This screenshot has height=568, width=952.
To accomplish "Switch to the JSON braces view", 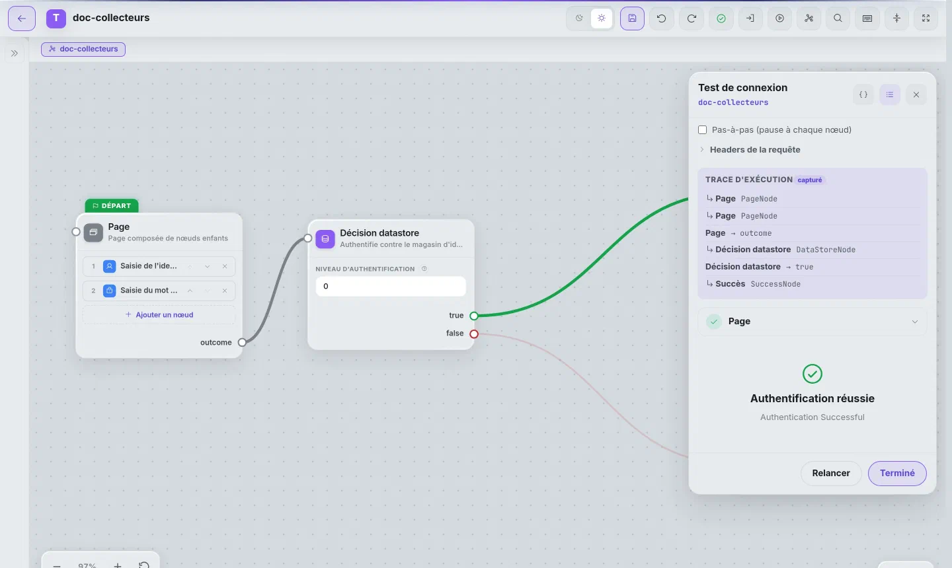I will 863,95.
